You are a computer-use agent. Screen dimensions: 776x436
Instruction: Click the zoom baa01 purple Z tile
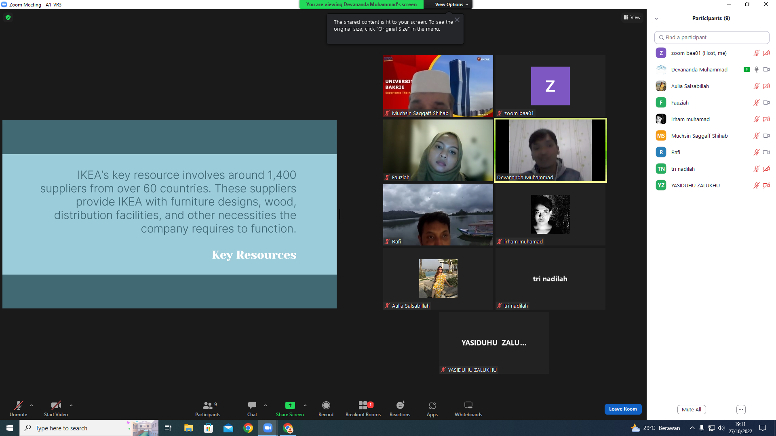(550, 86)
